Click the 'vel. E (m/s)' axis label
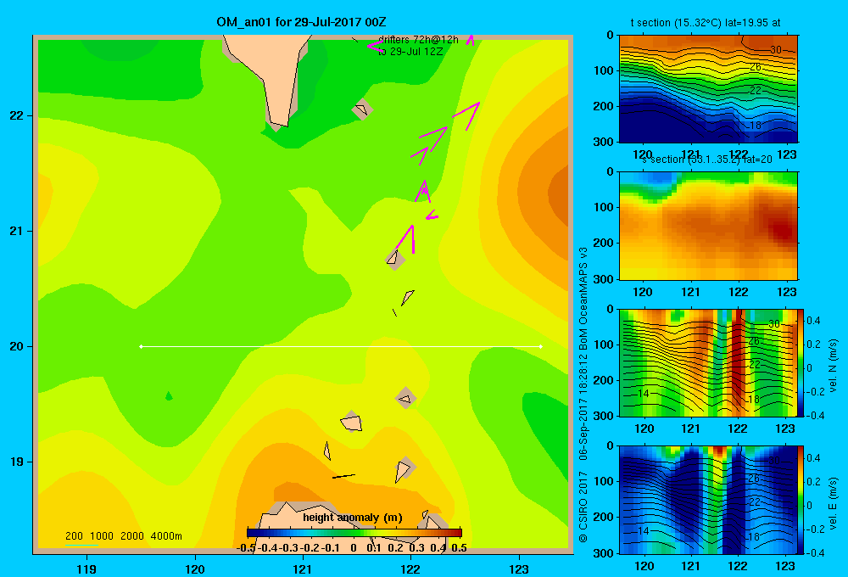The image size is (848, 577). [x=833, y=502]
